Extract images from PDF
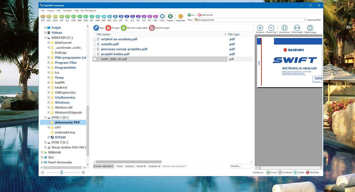 (x=159, y=28)
